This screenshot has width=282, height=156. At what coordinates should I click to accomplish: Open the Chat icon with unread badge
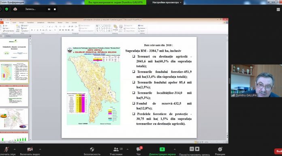click(139, 149)
